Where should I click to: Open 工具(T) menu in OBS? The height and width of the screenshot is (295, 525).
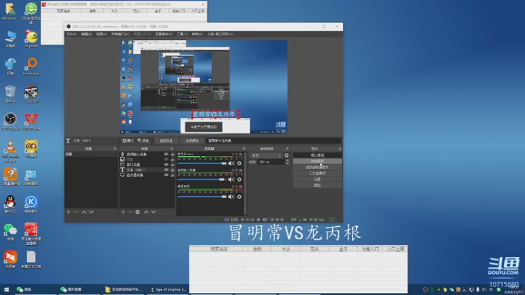click(182, 34)
